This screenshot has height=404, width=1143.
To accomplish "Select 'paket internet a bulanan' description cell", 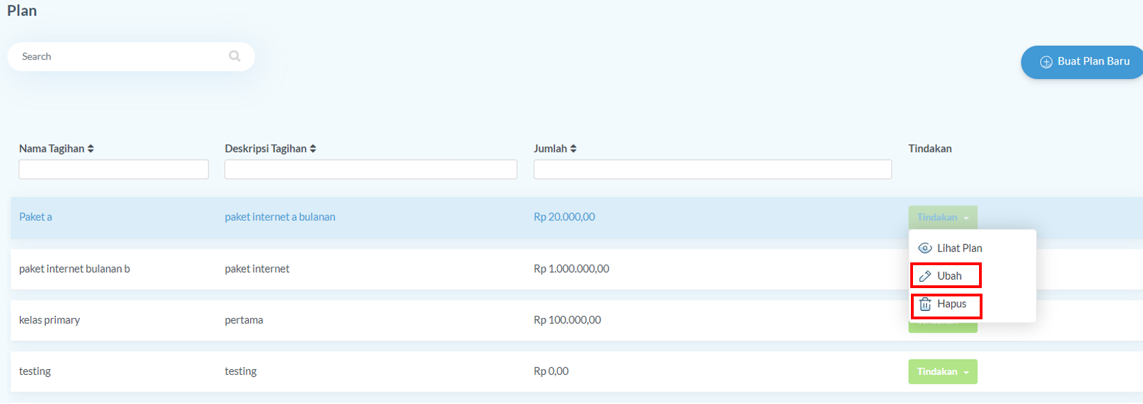I will click(280, 217).
